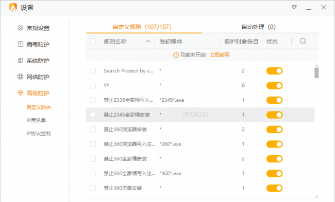Close the 设置 window
Image resolution: width=335 pixels, height=202 pixels.
click(324, 8)
